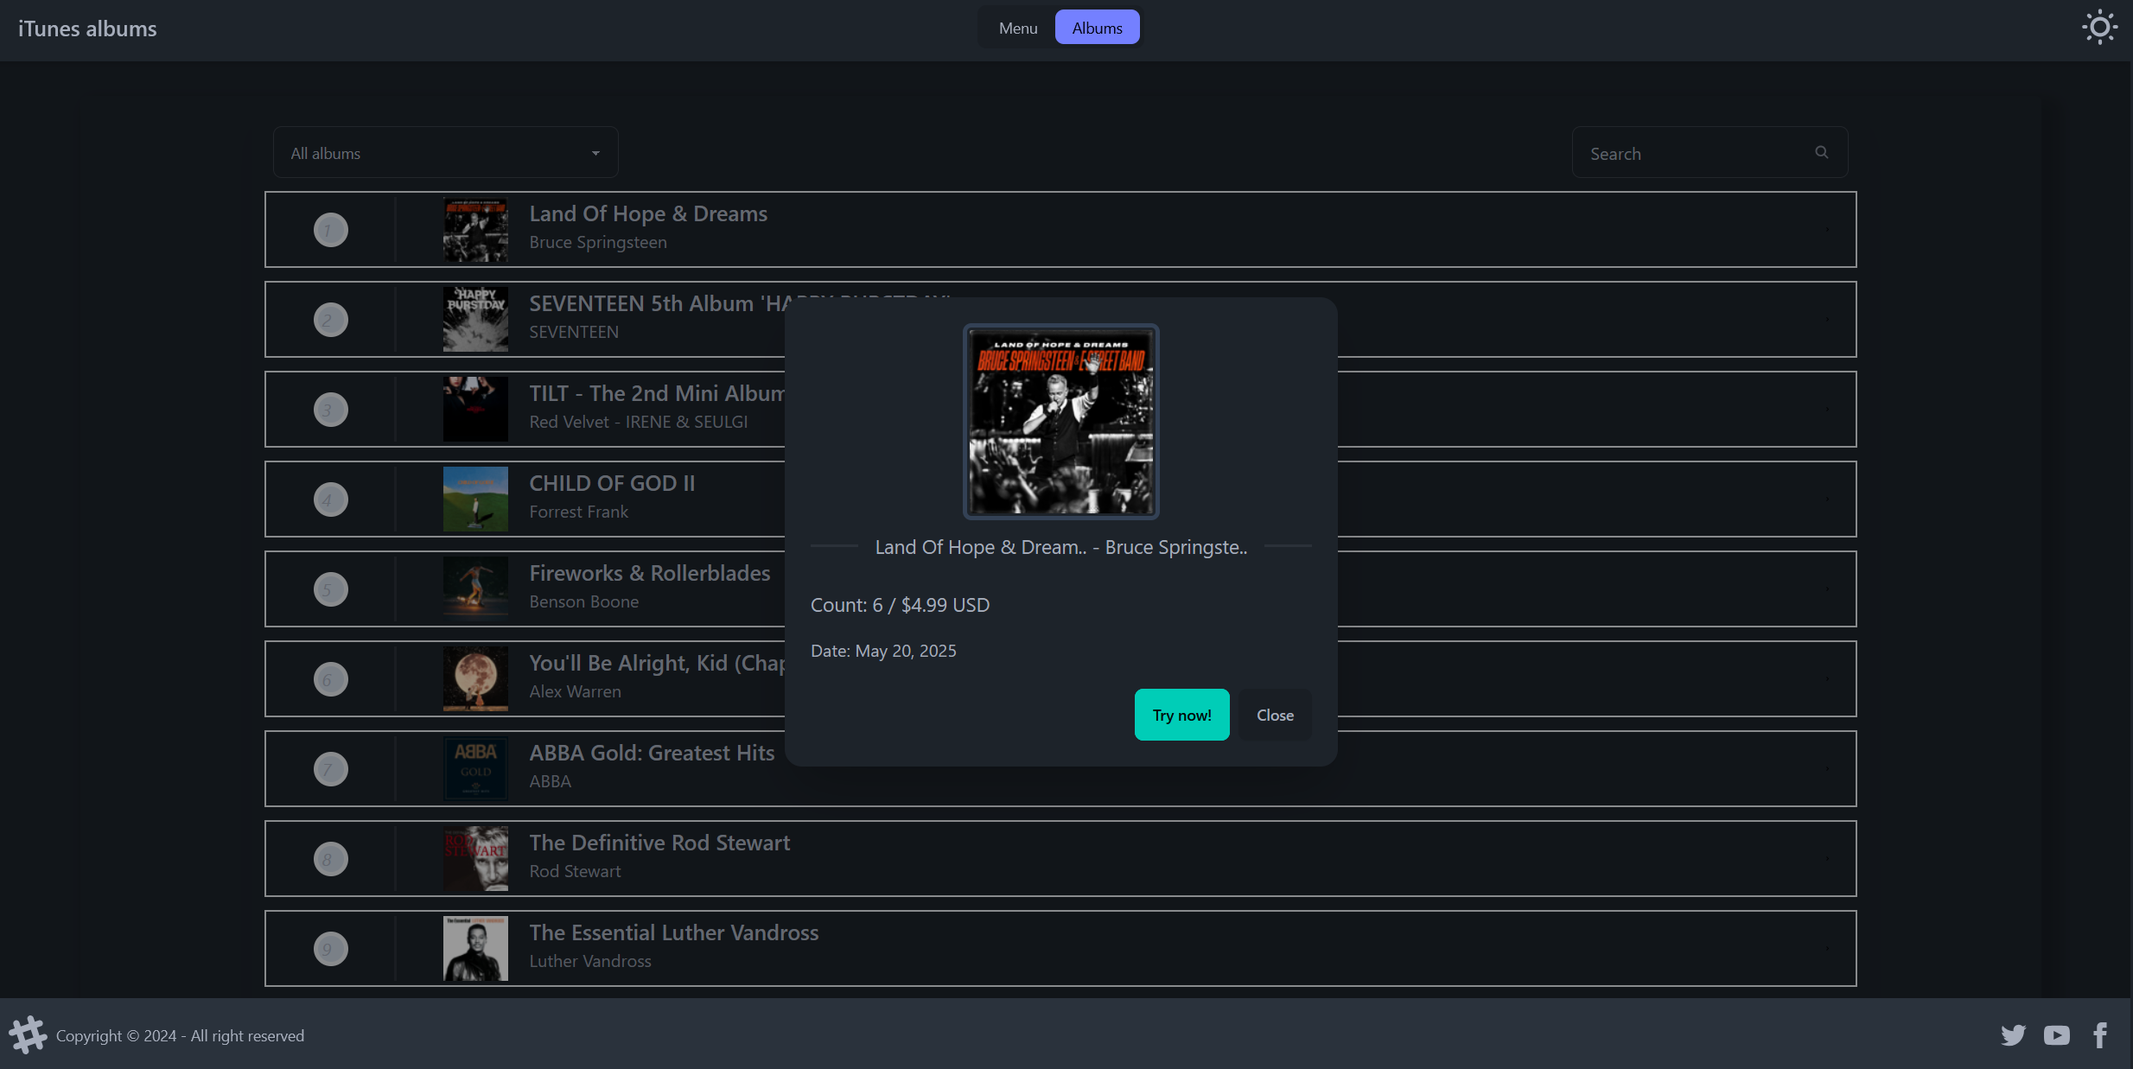Screen dimensions: 2133x1069
Task: Click rank badge 7 for ABBA
Action: click(x=330, y=769)
